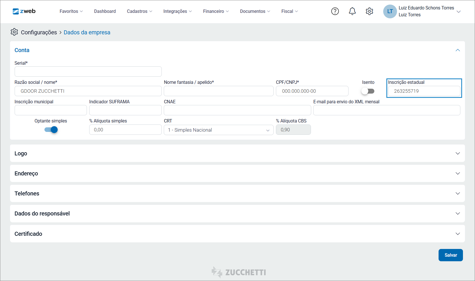Open the CRT Simples Nacional dropdown
The height and width of the screenshot is (281, 475).
click(x=219, y=130)
